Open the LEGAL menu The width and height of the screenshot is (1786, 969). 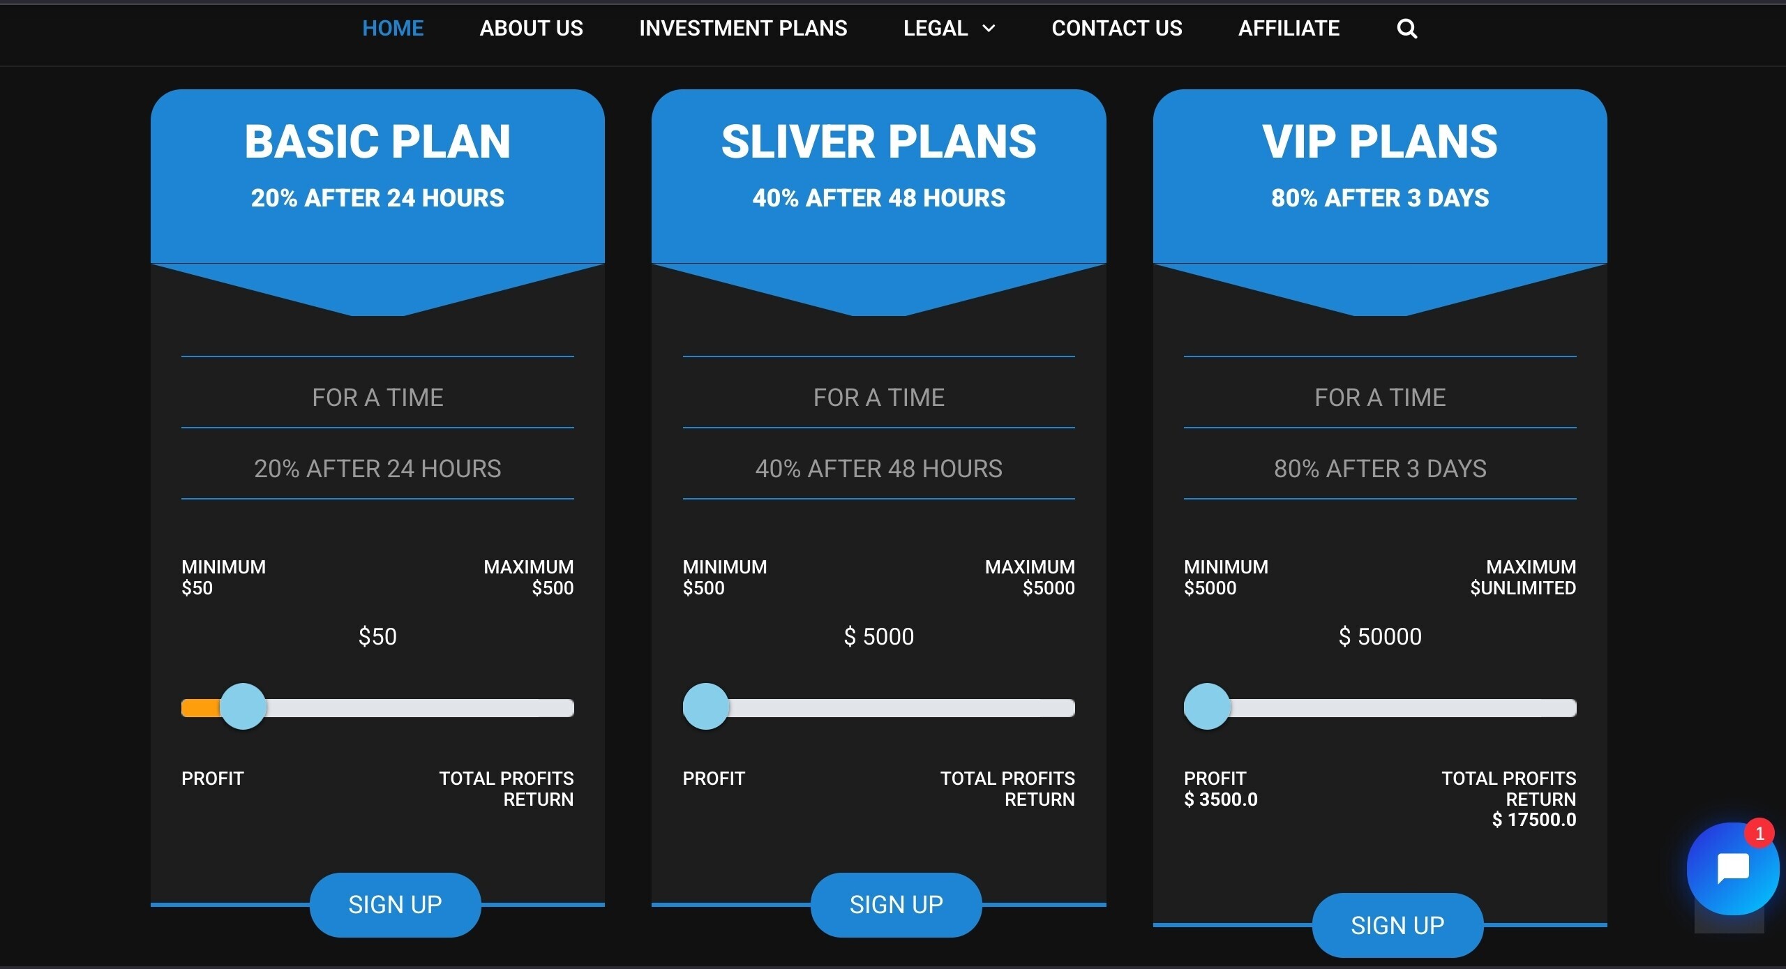pos(935,29)
